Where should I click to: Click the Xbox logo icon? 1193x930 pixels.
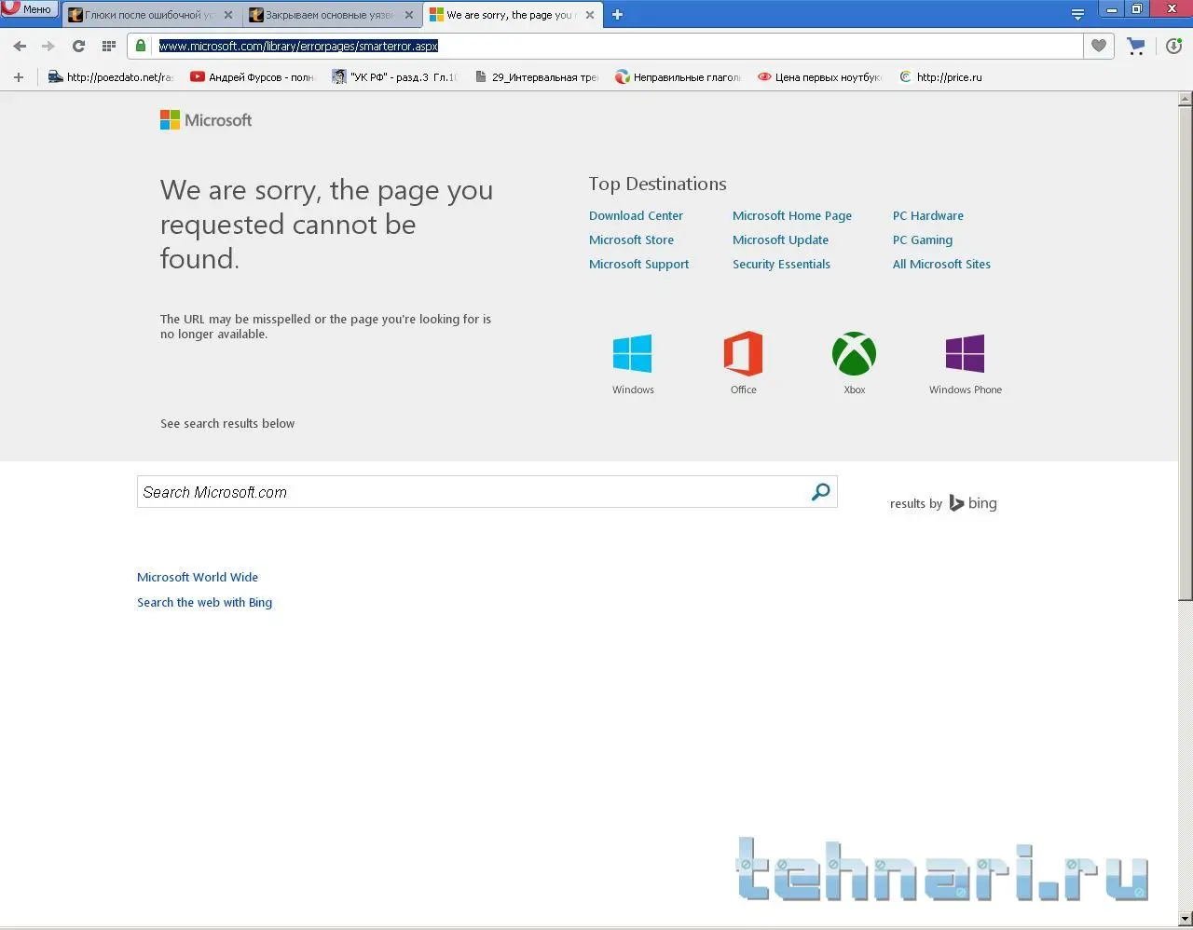point(855,354)
